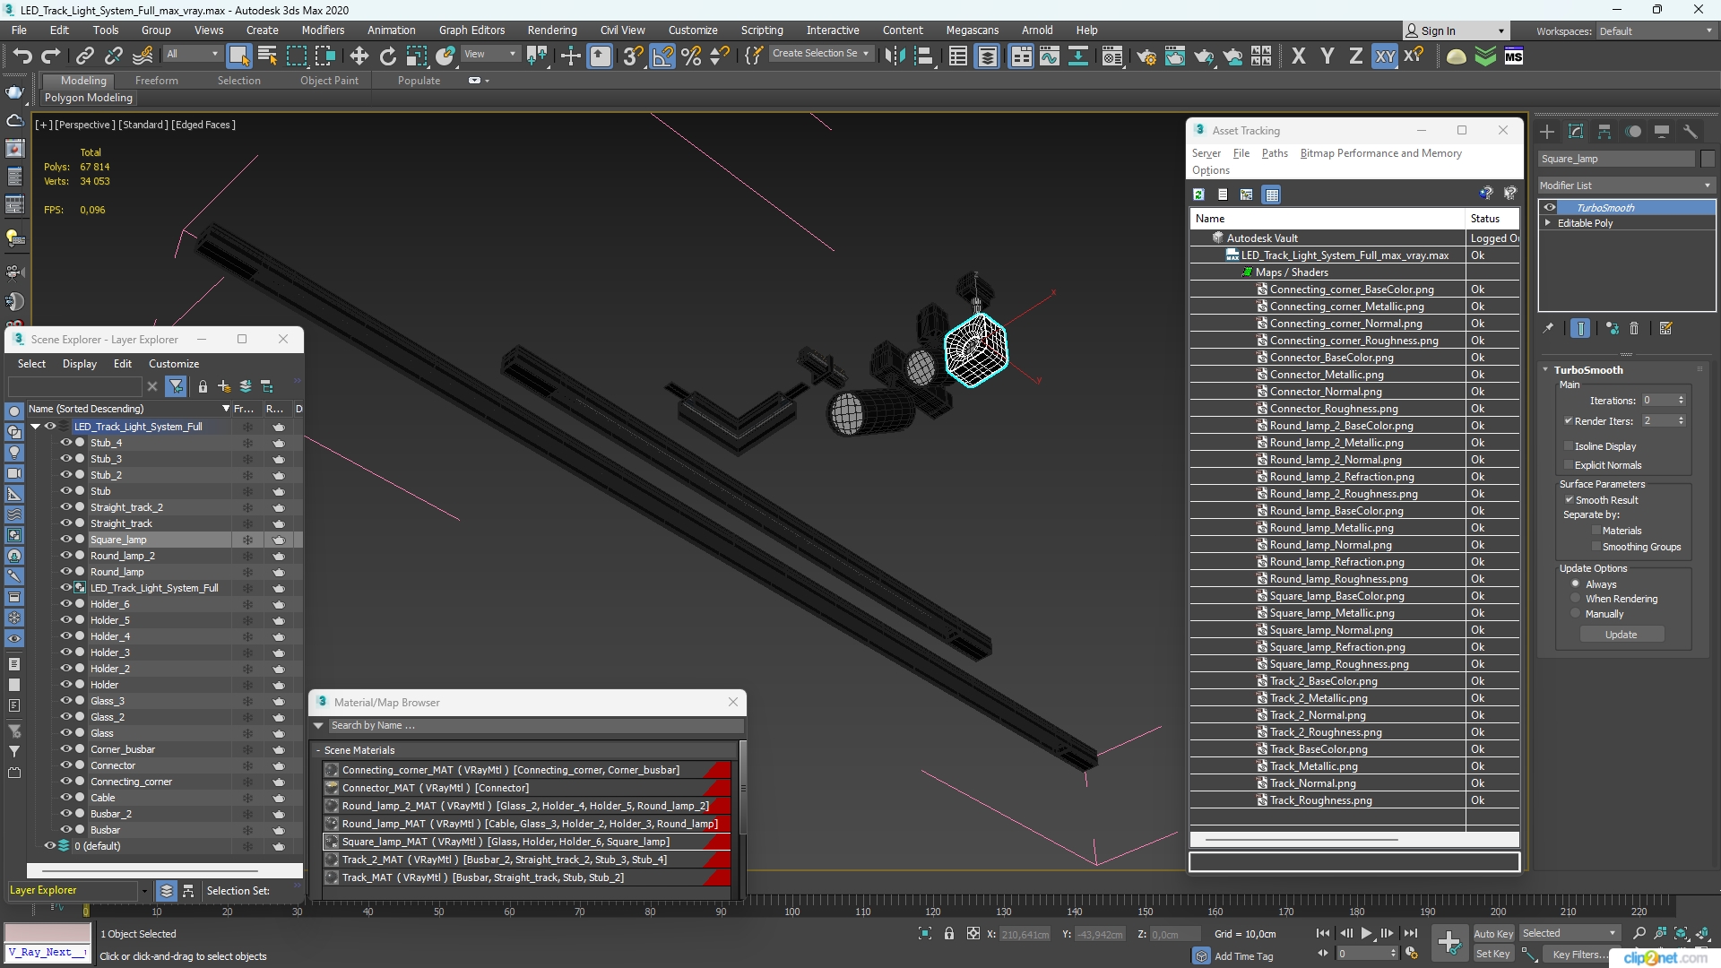Image resolution: width=1721 pixels, height=968 pixels.
Task: Click the Set Key button
Action: (1492, 954)
